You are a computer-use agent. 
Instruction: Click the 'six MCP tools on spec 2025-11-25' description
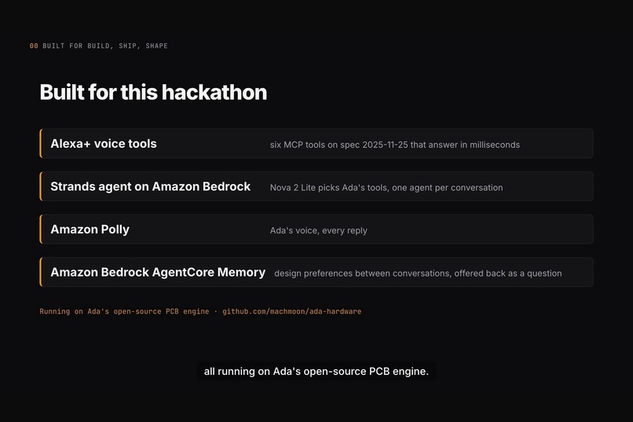coord(395,145)
